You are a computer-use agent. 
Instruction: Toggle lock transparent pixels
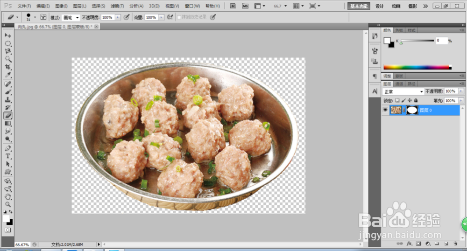click(397, 100)
